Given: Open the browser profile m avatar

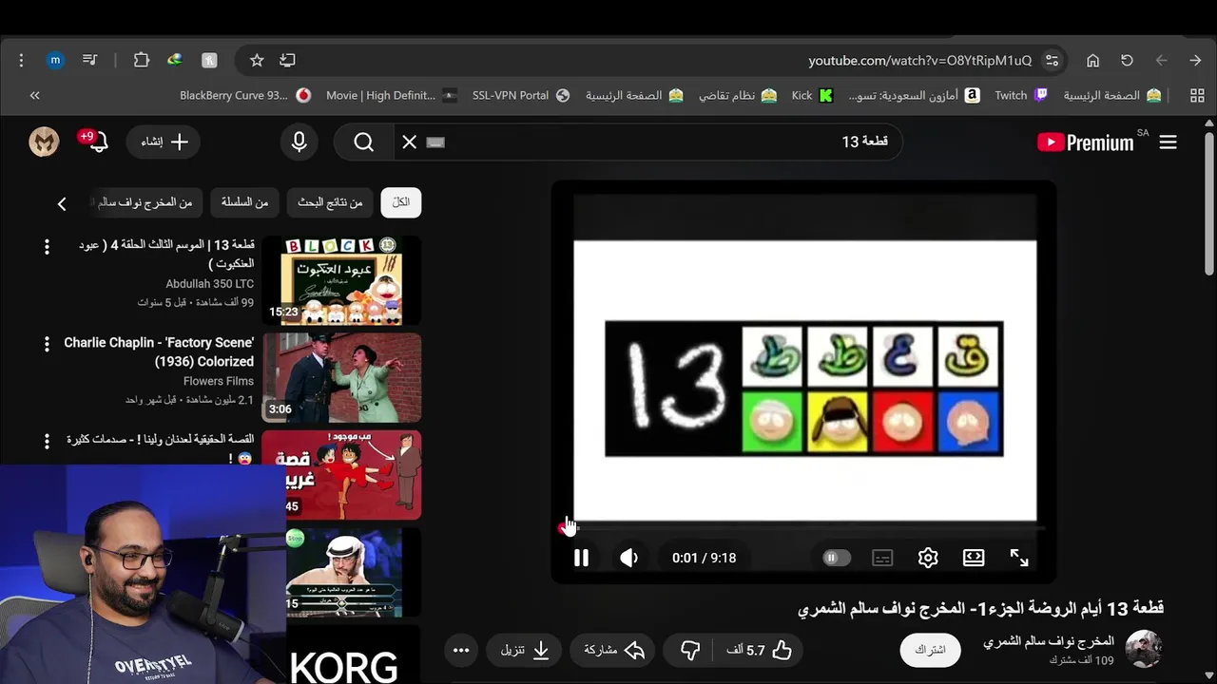Looking at the screenshot, I should (x=55, y=60).
